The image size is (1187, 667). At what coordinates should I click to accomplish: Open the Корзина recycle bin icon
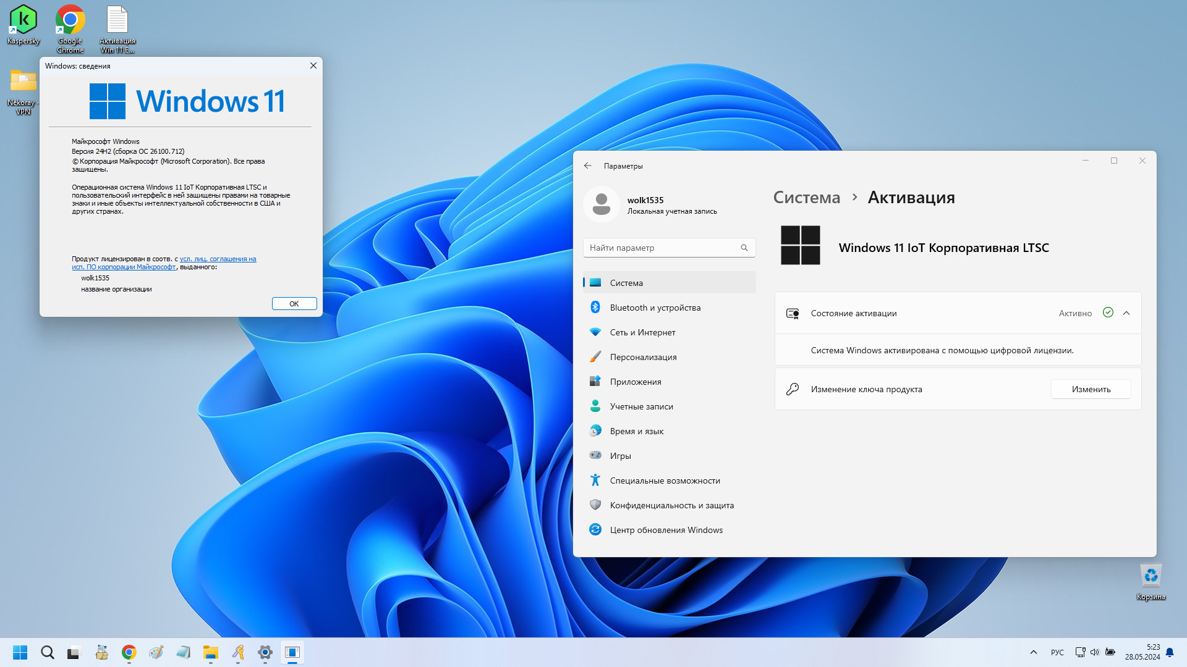click(1151, 582)
